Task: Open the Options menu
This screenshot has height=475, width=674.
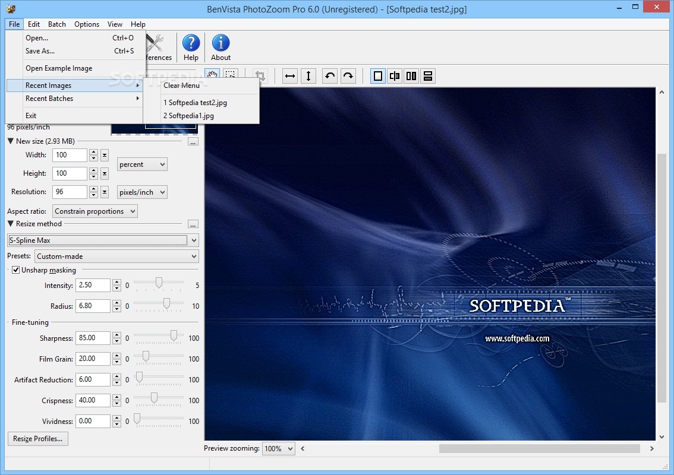Action: pos(86,24)
